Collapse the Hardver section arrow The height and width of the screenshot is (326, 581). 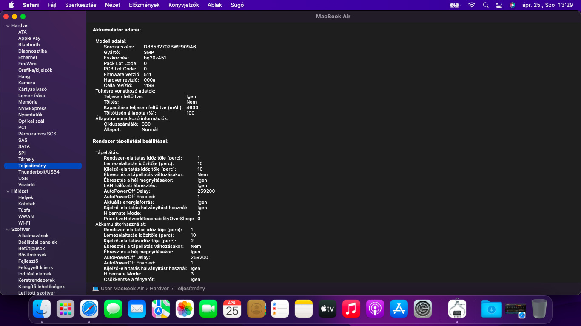coord(7,25)
